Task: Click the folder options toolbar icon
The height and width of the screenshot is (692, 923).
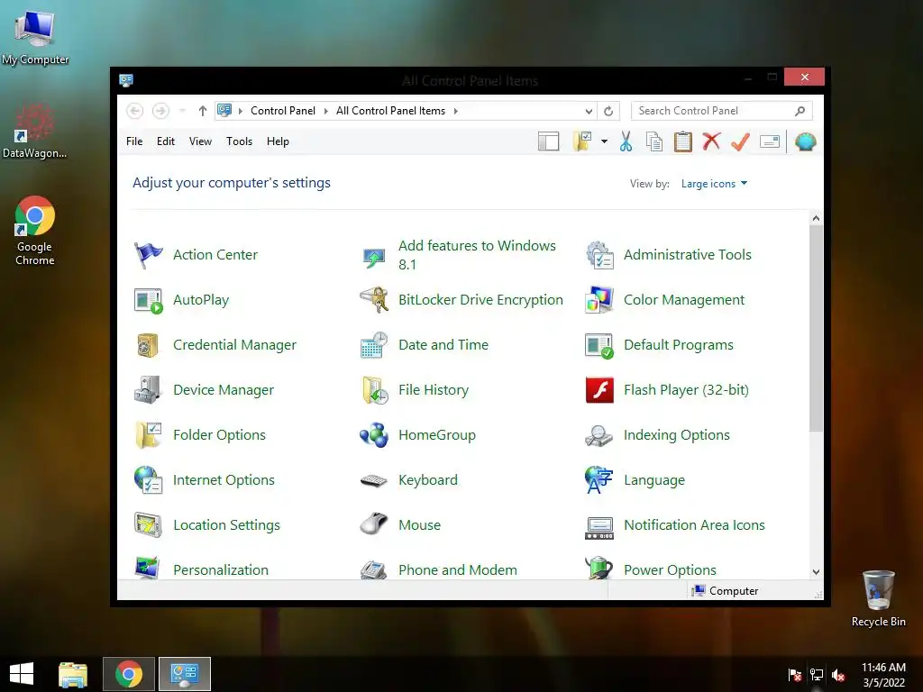Action: tap(582, 141)
